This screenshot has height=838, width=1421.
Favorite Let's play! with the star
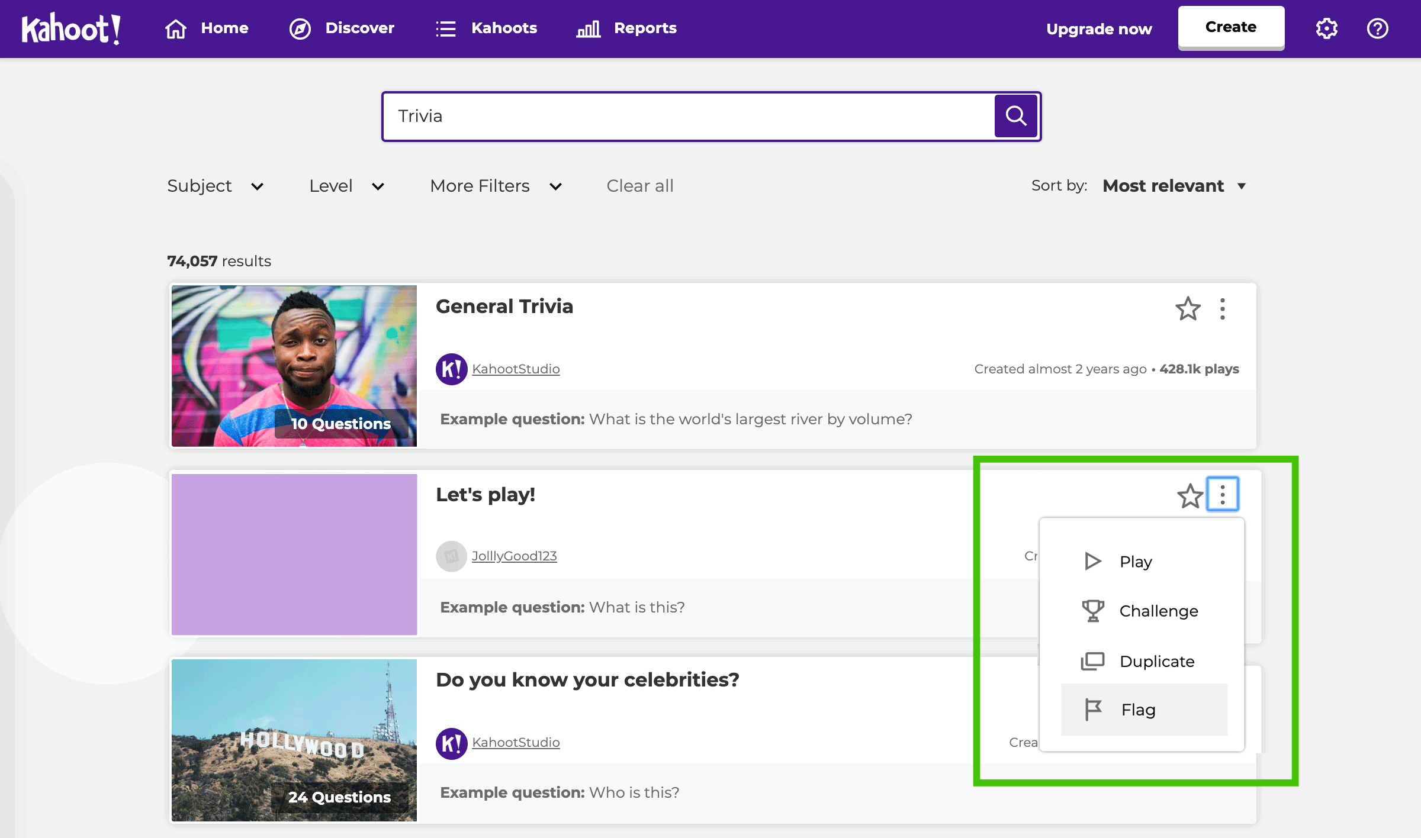click(x=1190, y=496)
